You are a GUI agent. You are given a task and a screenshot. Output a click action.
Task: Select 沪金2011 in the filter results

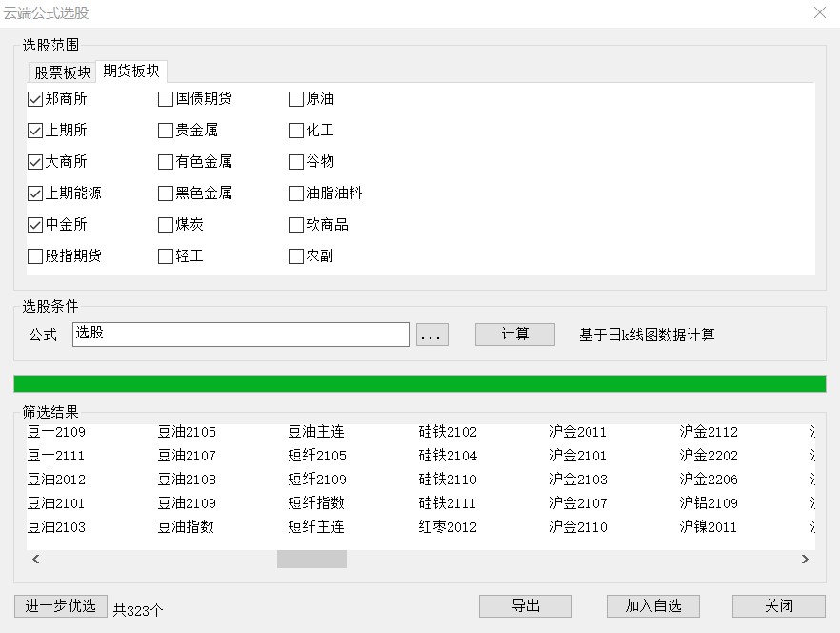coord(577,432)
